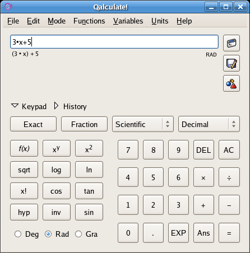
Task: Click the Ans button
Action: click(203, 233)
